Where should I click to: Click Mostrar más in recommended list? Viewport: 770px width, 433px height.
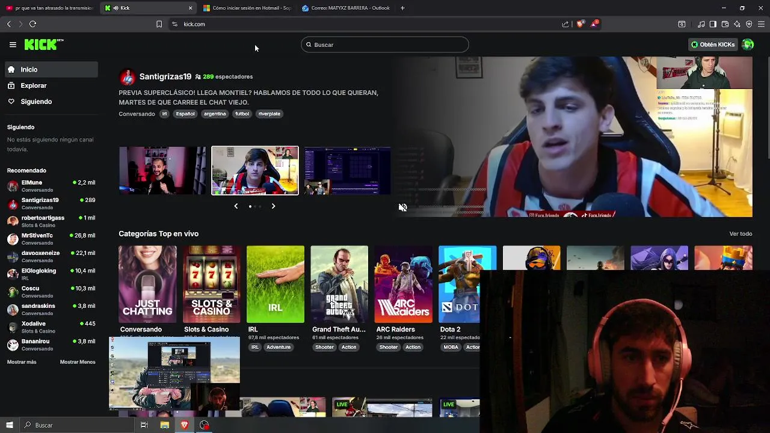click(22, 362)
